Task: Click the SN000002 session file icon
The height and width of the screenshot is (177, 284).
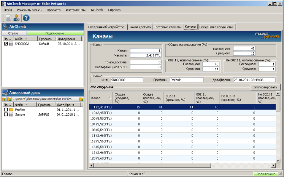Action: pyautogui.click(x=11, y=44)
